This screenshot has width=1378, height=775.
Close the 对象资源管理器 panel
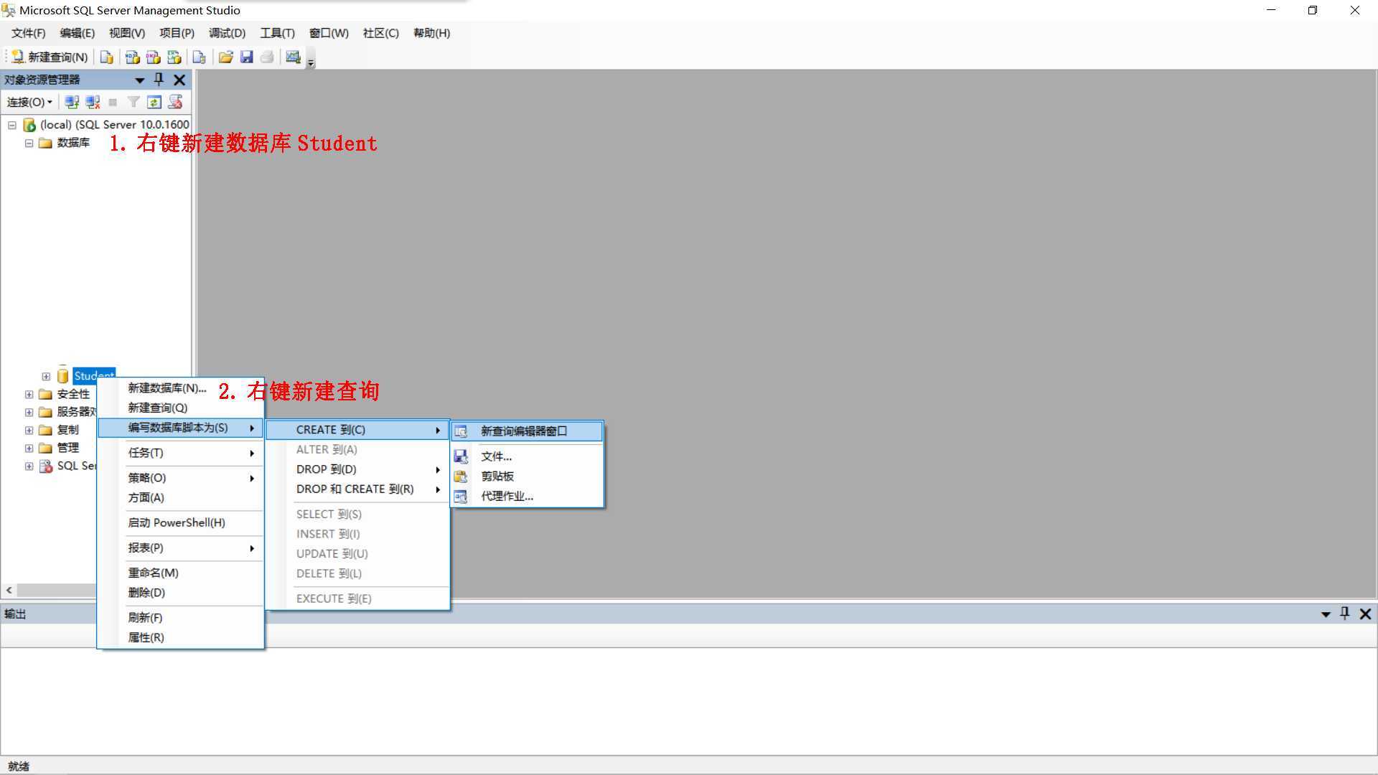(179, 80)
